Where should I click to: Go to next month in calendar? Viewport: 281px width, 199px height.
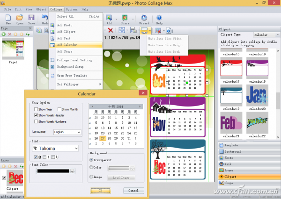[140, 107]
